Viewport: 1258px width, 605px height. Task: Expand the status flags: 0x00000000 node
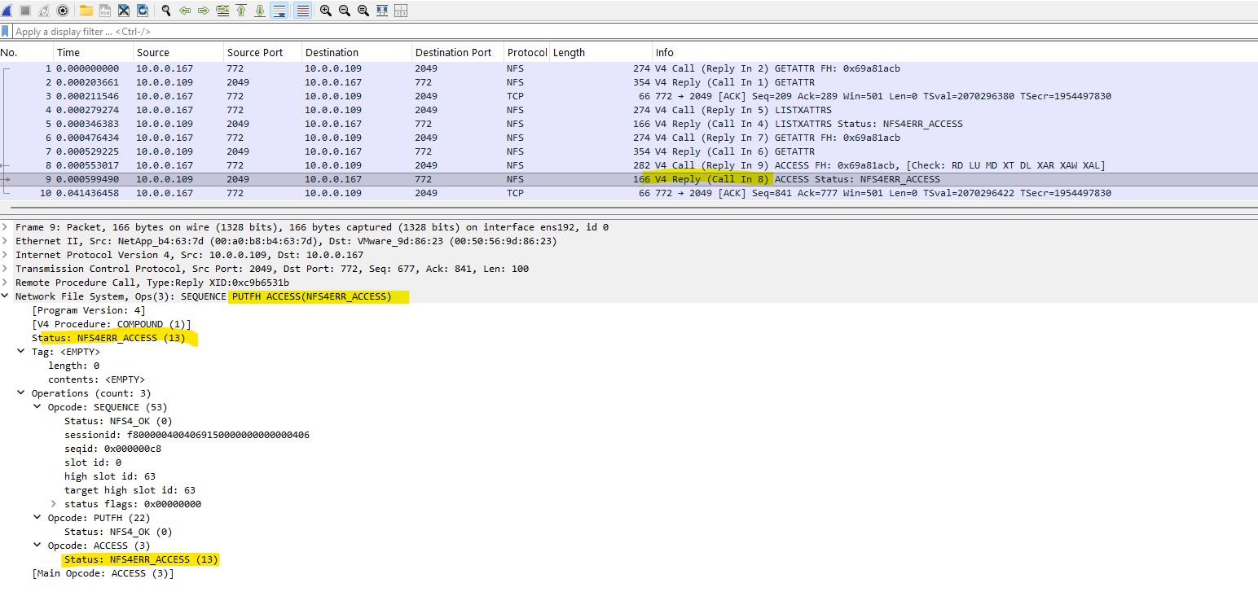click(x=55, y=504)
